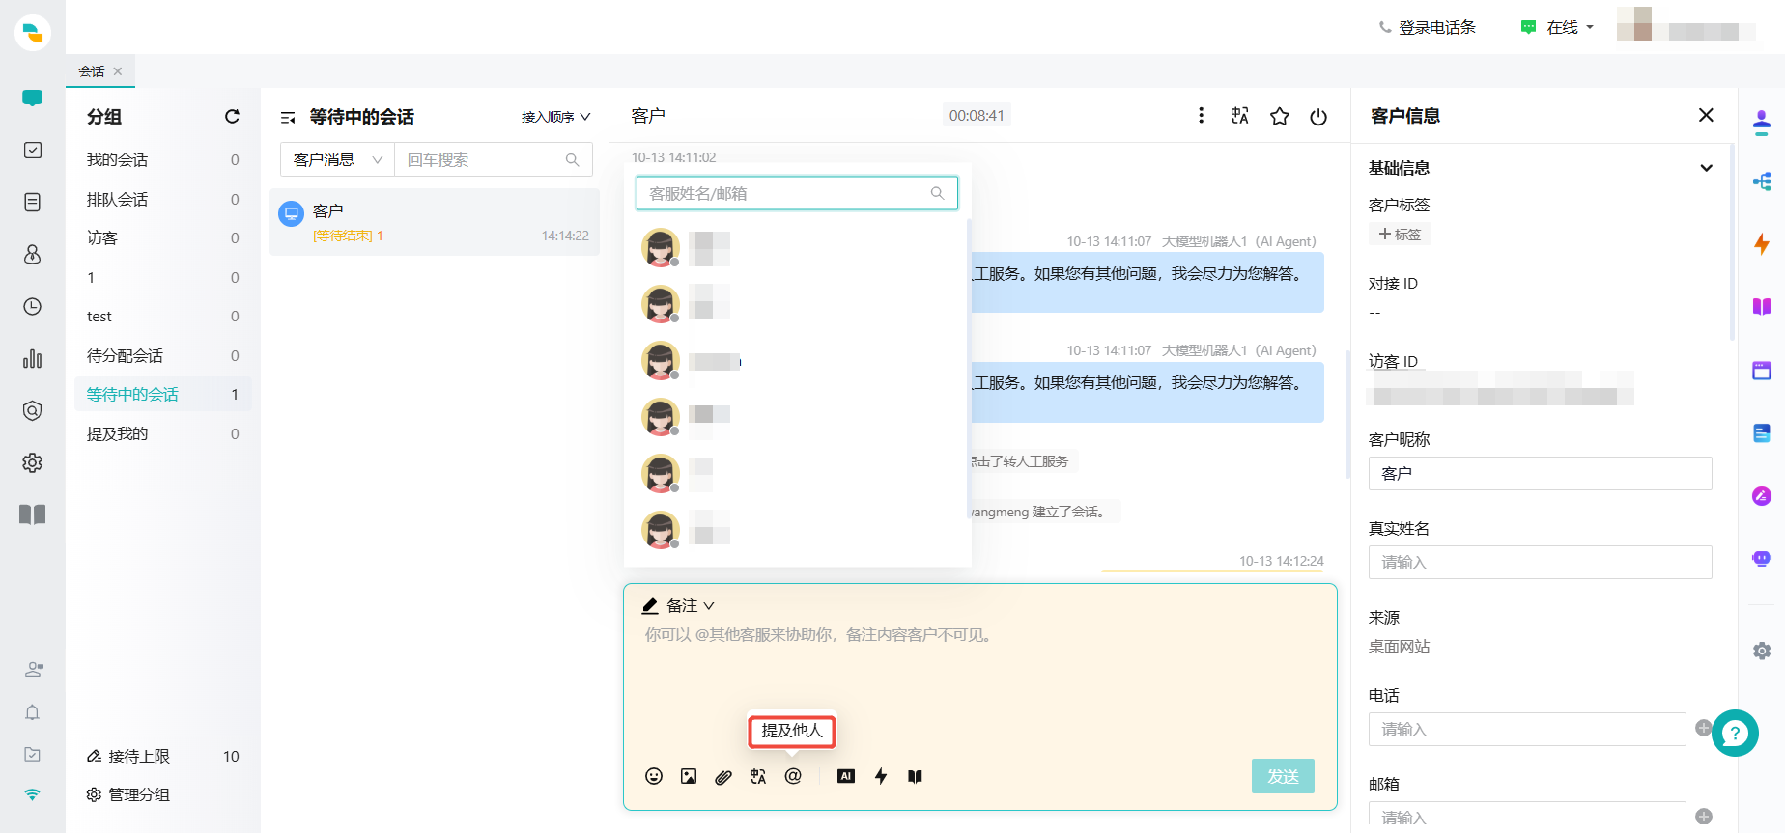Viewport: 1785px width, 833px height.
Task: Open the customers person sidebar icon
Action: coord(32,254)
